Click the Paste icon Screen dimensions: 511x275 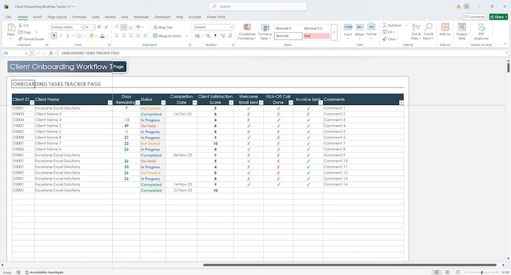coord(11,29)
